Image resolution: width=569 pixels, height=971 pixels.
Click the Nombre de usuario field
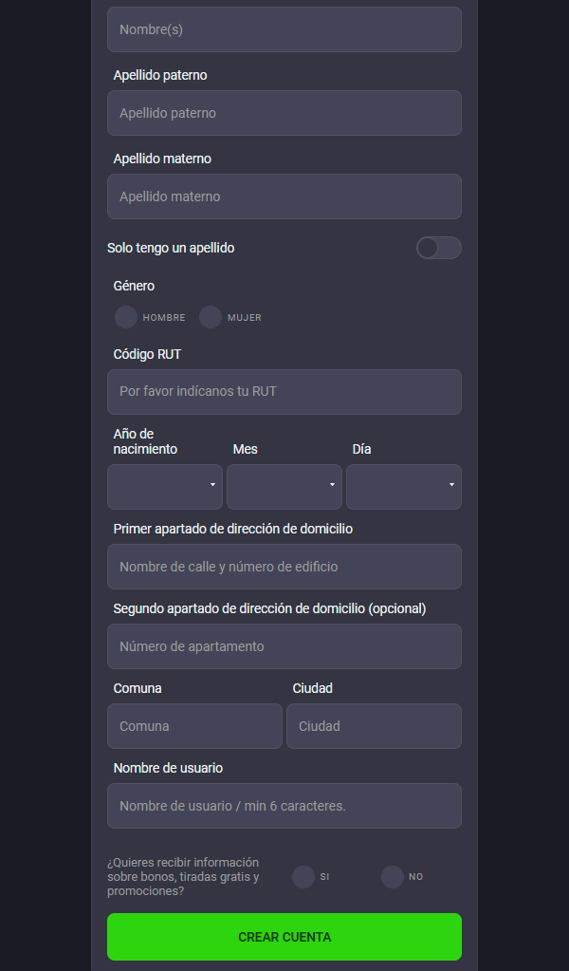pyautogui.click(x=284, y=806)
